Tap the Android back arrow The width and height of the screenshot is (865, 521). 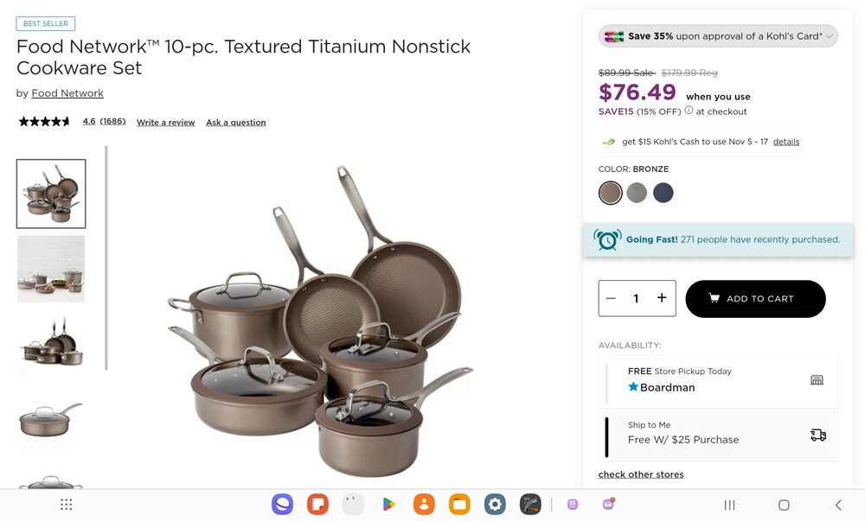pyautogui.click(x=838, y=505)
